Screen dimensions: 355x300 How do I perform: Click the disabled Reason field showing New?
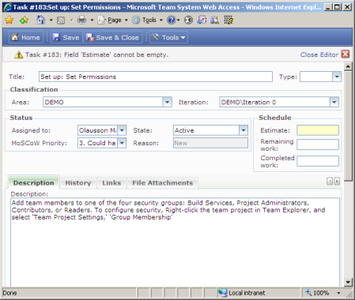tap(210, 143)
